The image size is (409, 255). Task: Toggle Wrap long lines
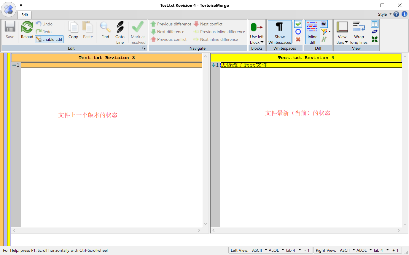pos(359,32)
